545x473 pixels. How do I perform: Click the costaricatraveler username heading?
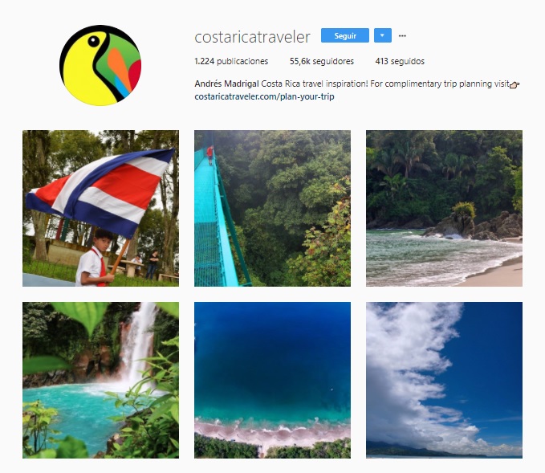(x=252, y=37)
